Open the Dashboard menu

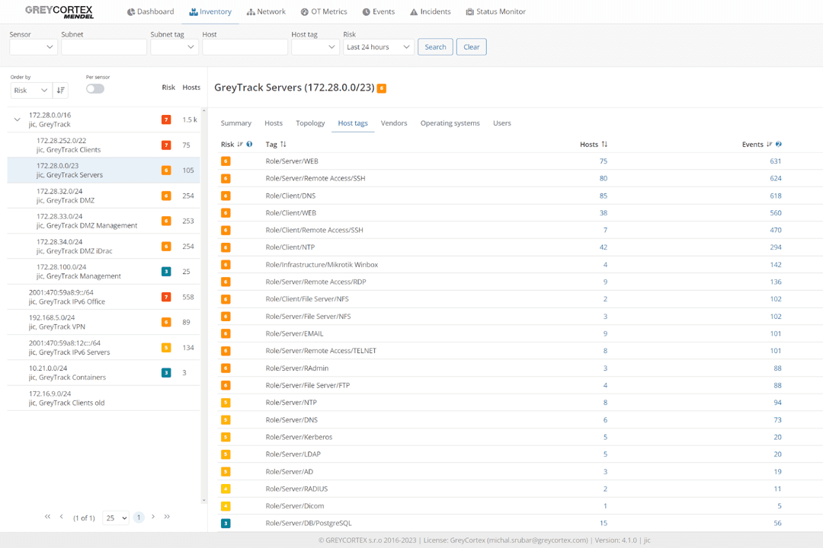pos(150,11)
